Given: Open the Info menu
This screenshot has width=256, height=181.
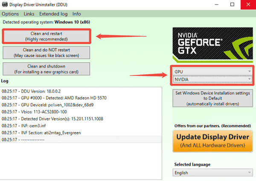Looking at the screenshot, I should pos(77,14).
